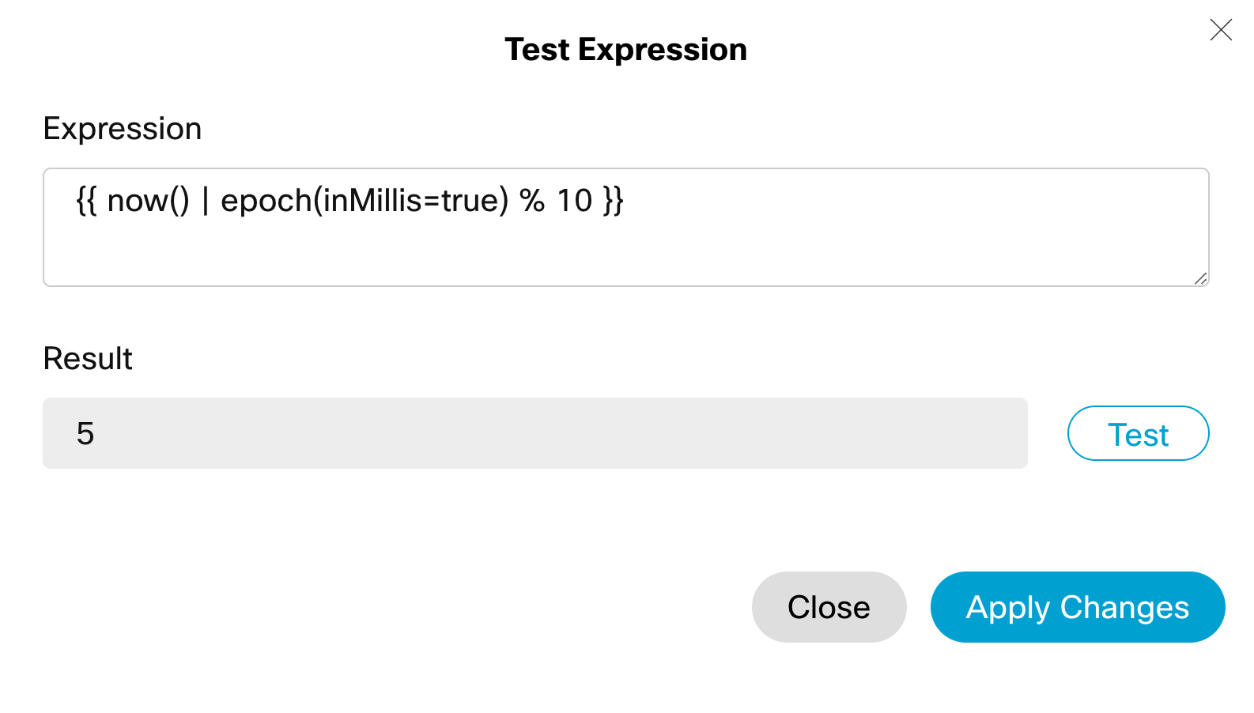Click the Expression field label
Image resolution: width=1254 pixels, height=713 pixels.
point(123,129)
